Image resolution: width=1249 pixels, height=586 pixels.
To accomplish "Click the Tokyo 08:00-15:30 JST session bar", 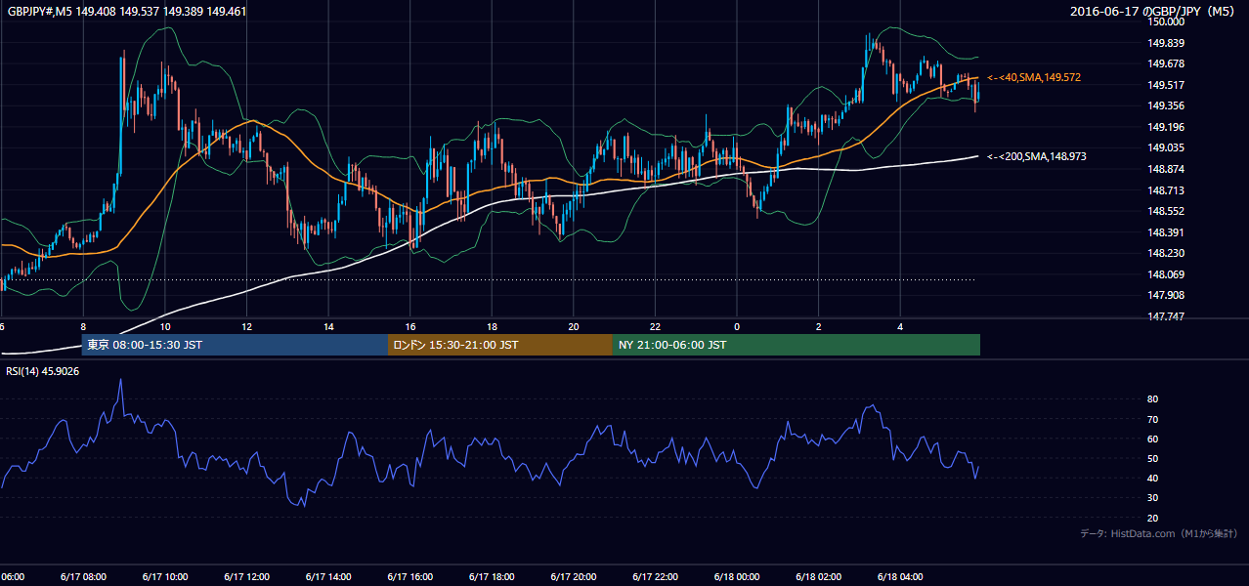I will pyautogui.click(x=235, y=345).
